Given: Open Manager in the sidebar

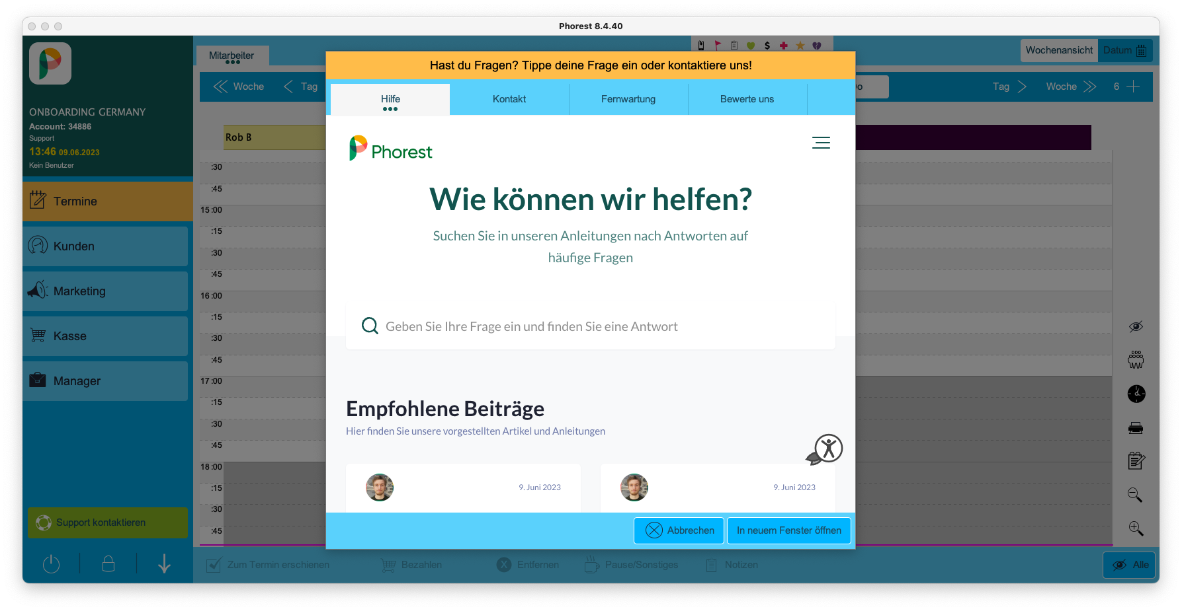Looking at the screenshot, I should [105, 381].
